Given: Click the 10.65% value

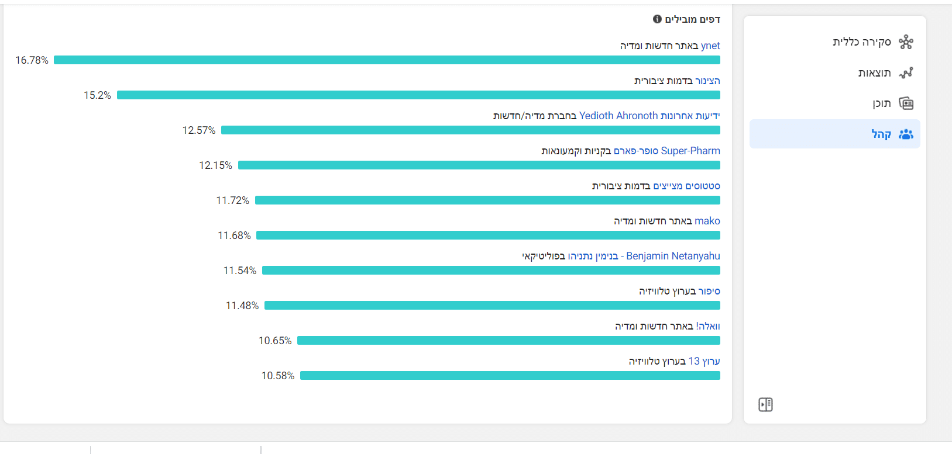Looking at the screenshot, I should 275,341.
